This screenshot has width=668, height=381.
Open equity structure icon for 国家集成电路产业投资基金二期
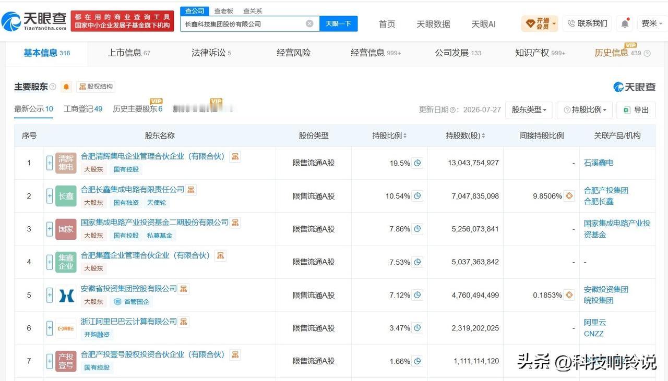click(x=235, y=223)
